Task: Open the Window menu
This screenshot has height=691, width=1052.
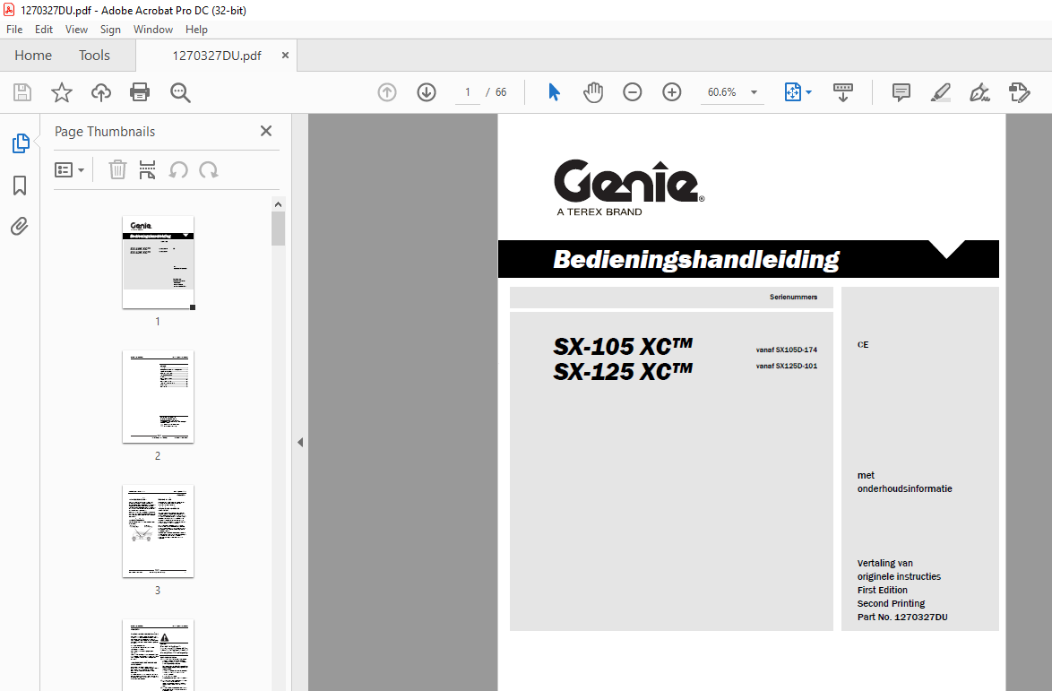Action: click(x=153, y=30)
